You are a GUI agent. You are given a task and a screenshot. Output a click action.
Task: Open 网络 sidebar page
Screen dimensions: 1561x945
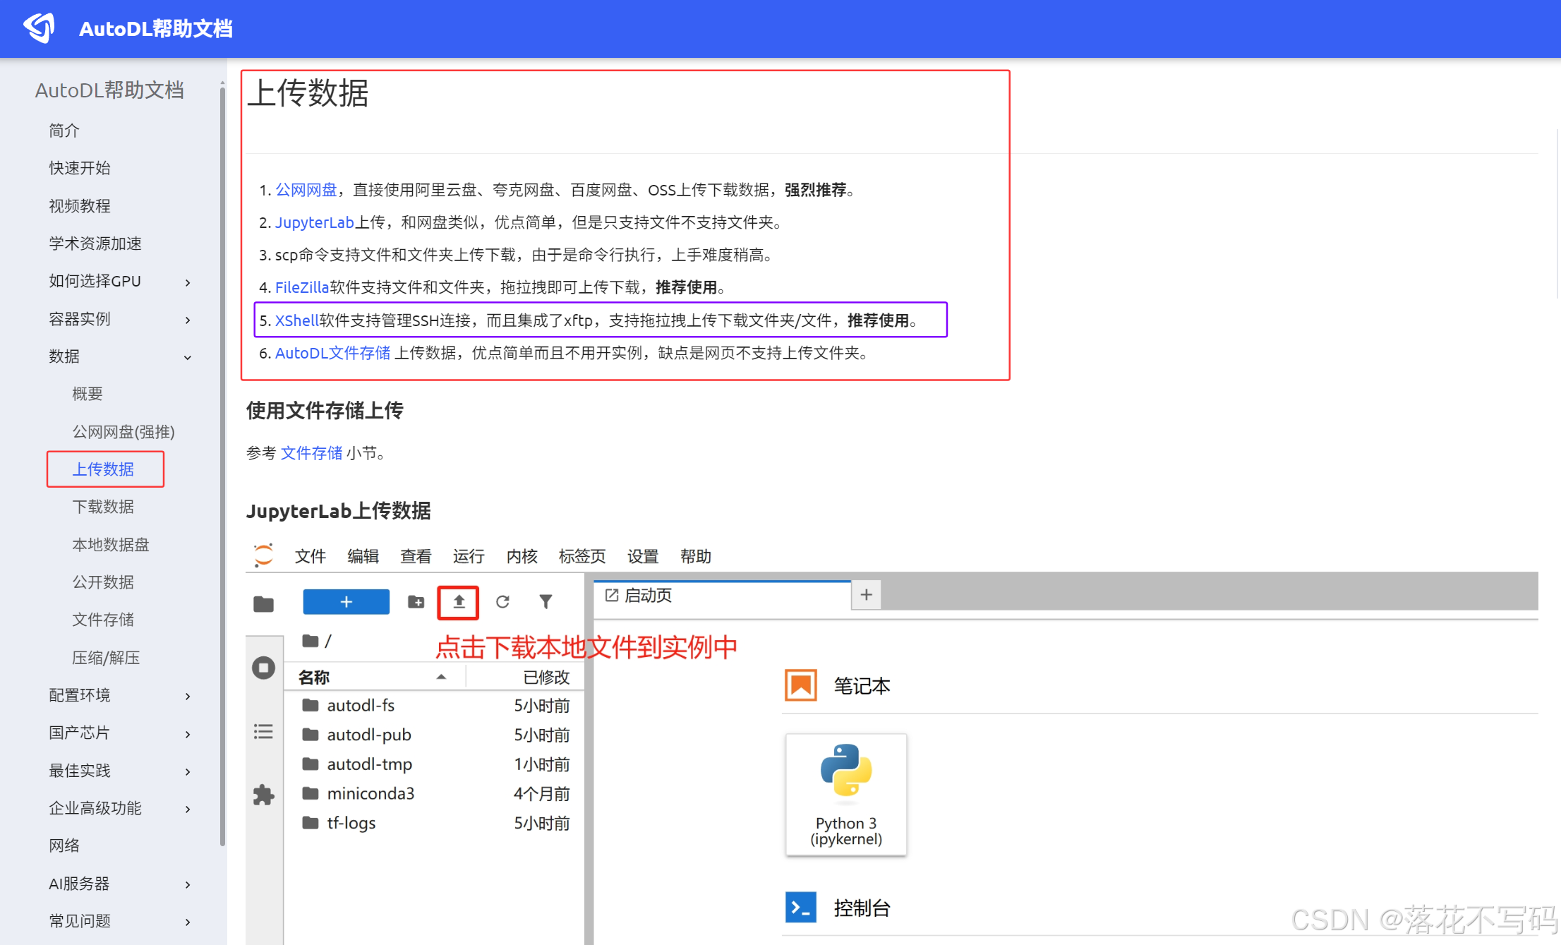pyautogui.click(x=64, y=845)
